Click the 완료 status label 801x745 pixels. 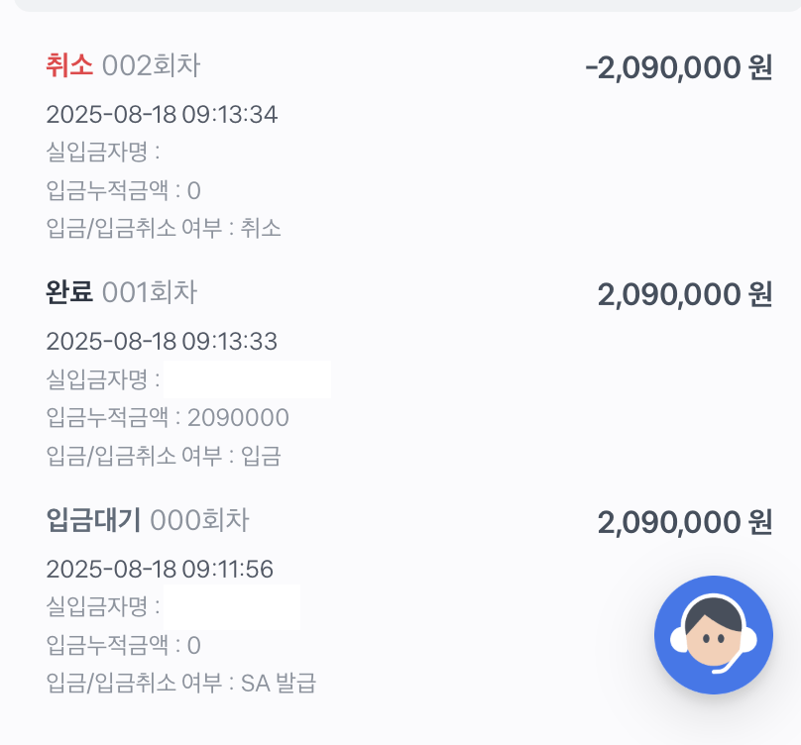(69, 292)
